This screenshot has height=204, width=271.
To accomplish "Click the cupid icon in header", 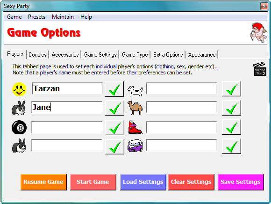I will point(258,32).
